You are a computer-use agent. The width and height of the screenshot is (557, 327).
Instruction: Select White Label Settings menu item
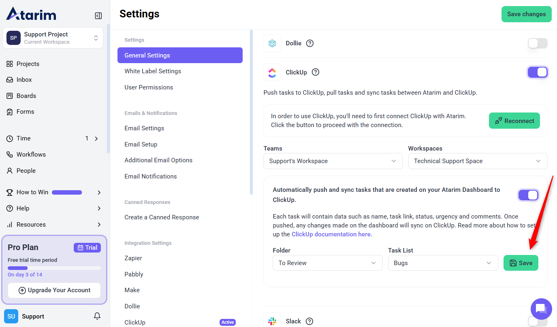click(153, 71)
